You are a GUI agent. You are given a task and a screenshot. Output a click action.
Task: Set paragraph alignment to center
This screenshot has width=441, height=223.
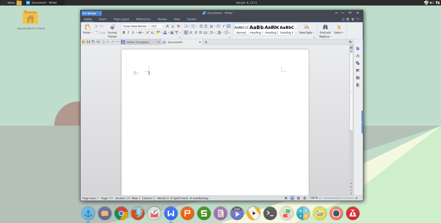tap(191, 32)
